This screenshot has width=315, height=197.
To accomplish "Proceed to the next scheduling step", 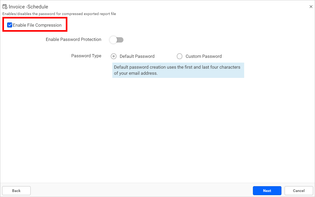I will tap(267, 191).
